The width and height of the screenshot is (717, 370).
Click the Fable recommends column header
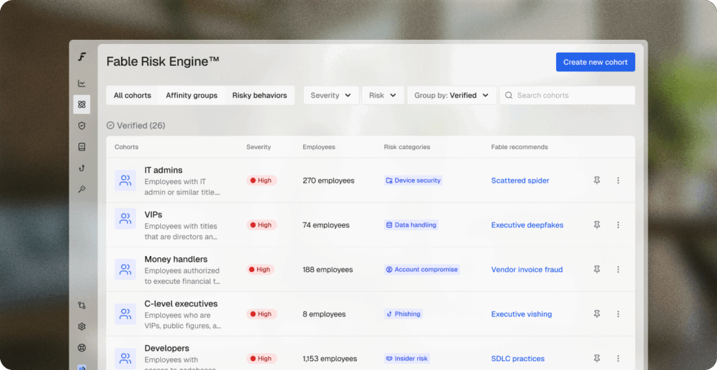[520, 147]
